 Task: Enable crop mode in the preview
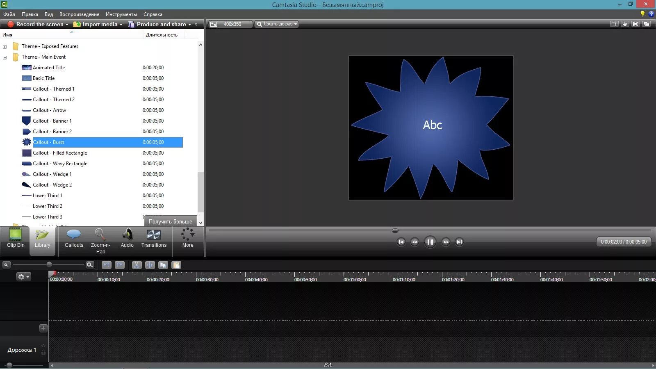[x=614, y=24]
